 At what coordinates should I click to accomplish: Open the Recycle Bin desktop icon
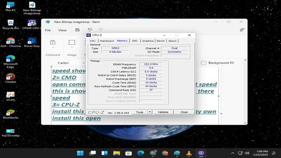(x=11, y=25)
